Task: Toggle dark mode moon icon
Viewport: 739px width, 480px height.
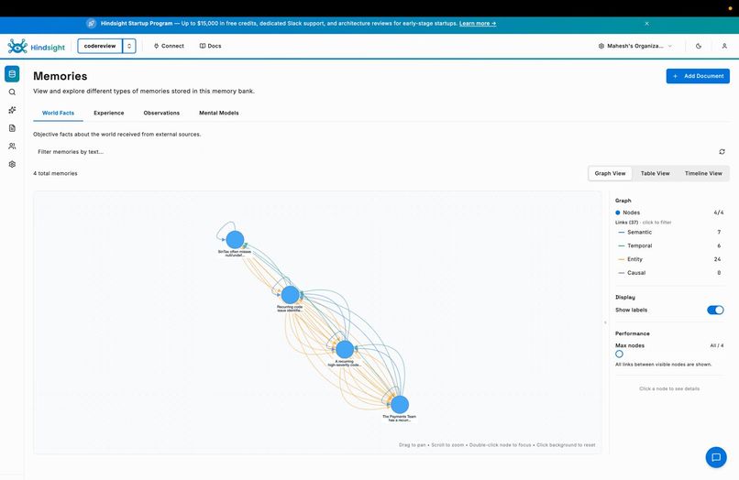Action: tap(699, 46)
